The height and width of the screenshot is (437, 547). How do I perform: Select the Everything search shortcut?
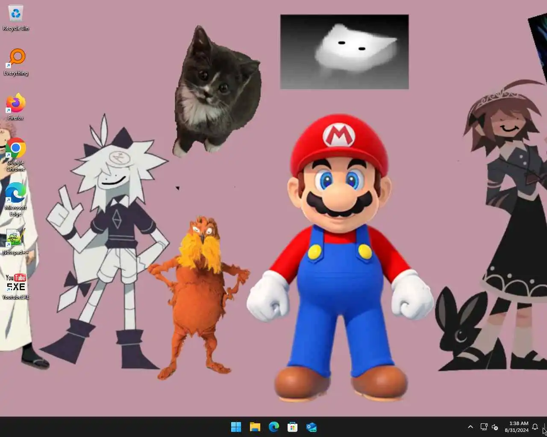pyautogui.click(x=16, y=62)
